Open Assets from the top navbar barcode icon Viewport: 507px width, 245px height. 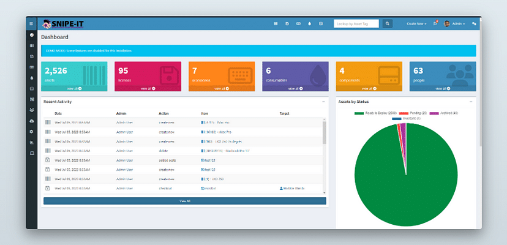[x=276, y=24]
